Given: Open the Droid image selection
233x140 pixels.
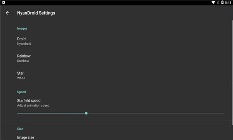Looking at the screenshot, I should tap(116, 41).
